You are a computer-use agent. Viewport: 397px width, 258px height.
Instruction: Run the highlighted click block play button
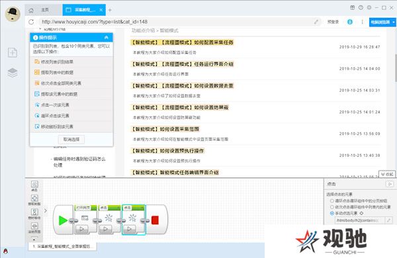click(x=130, y=229)
